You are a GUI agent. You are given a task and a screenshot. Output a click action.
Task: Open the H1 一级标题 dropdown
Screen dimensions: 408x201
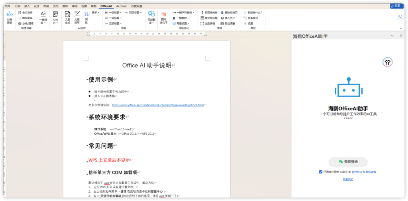point(113,12)
